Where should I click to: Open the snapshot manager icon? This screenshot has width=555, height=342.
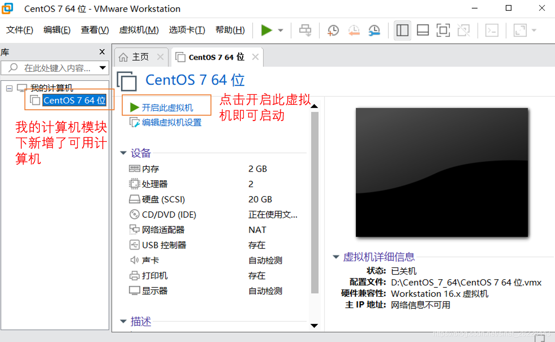click(x=374, y=30)
